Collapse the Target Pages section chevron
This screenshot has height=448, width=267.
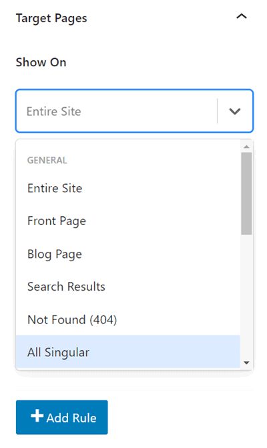pos(242,17)
